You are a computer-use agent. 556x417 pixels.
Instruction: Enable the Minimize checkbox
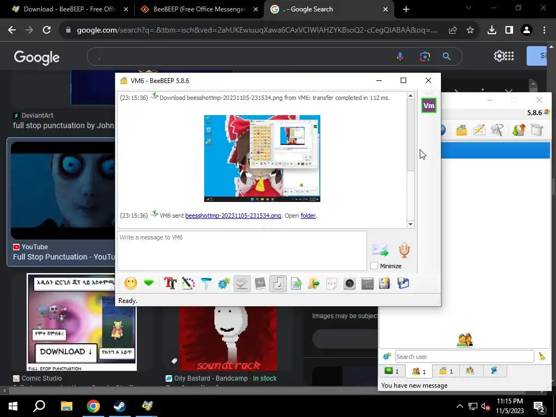point(374,266)
